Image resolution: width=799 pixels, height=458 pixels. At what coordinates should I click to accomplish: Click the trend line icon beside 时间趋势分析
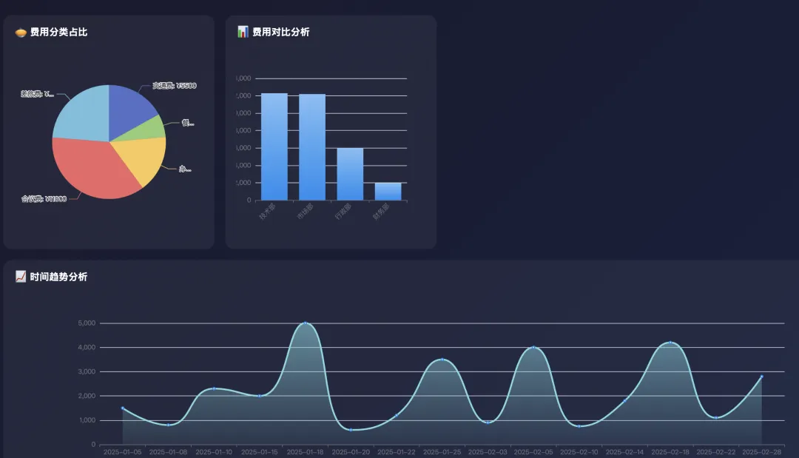21,277
